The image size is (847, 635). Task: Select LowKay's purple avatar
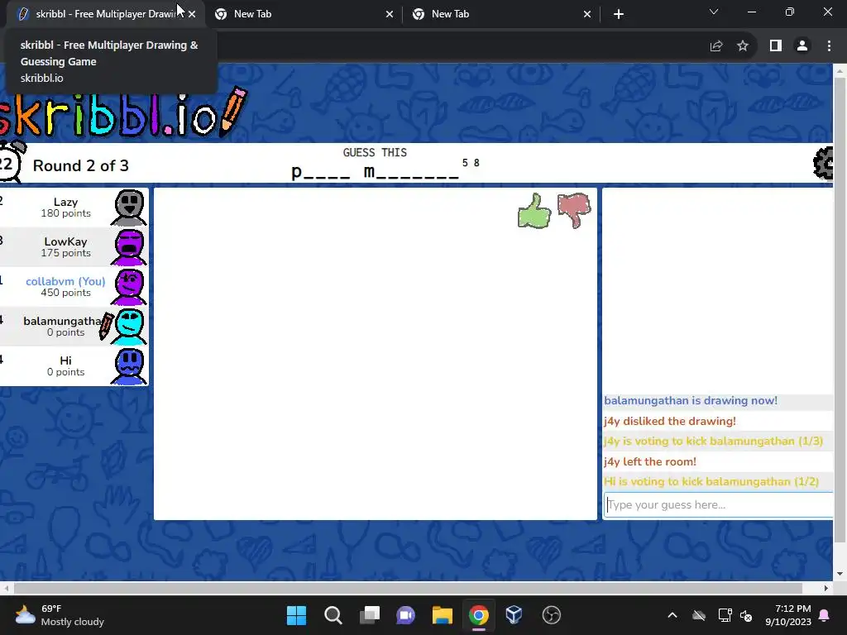(128, 247)
